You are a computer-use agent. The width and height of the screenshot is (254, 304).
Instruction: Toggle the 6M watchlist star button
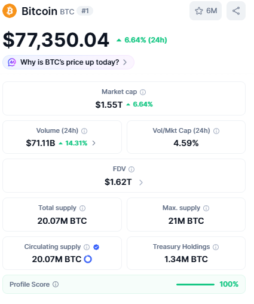[206, 11]
